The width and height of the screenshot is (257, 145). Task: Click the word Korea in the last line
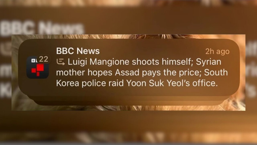pos(67,83)
